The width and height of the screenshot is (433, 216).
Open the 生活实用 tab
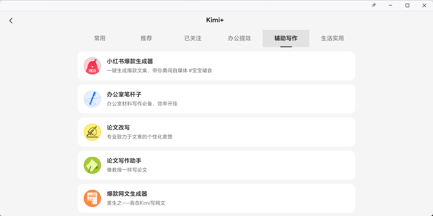pyautogui.click(x=332, y=39)
